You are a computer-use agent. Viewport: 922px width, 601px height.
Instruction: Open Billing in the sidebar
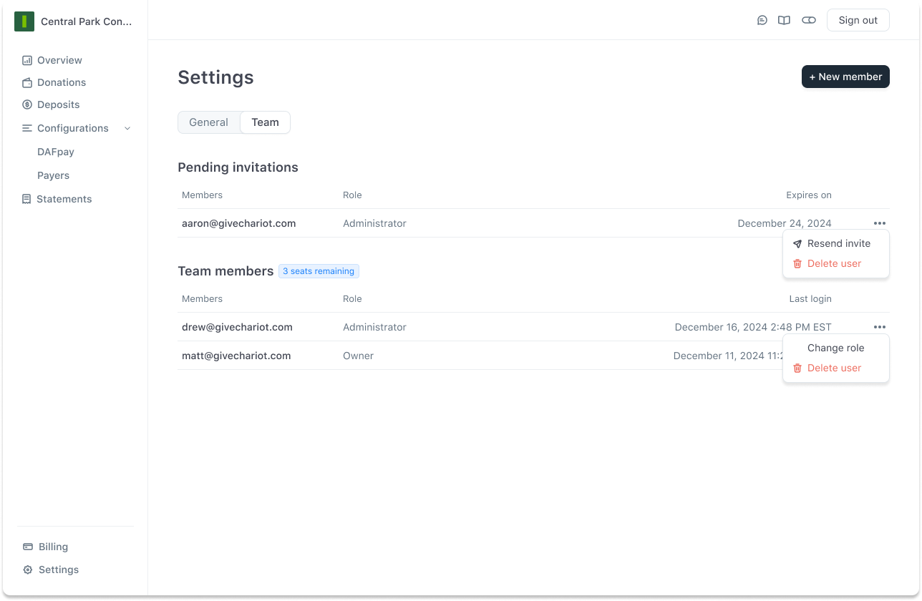pyautogui.click(x=53, y=547)
